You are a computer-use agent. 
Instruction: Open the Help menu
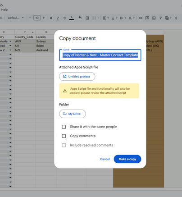click(5, 10)
